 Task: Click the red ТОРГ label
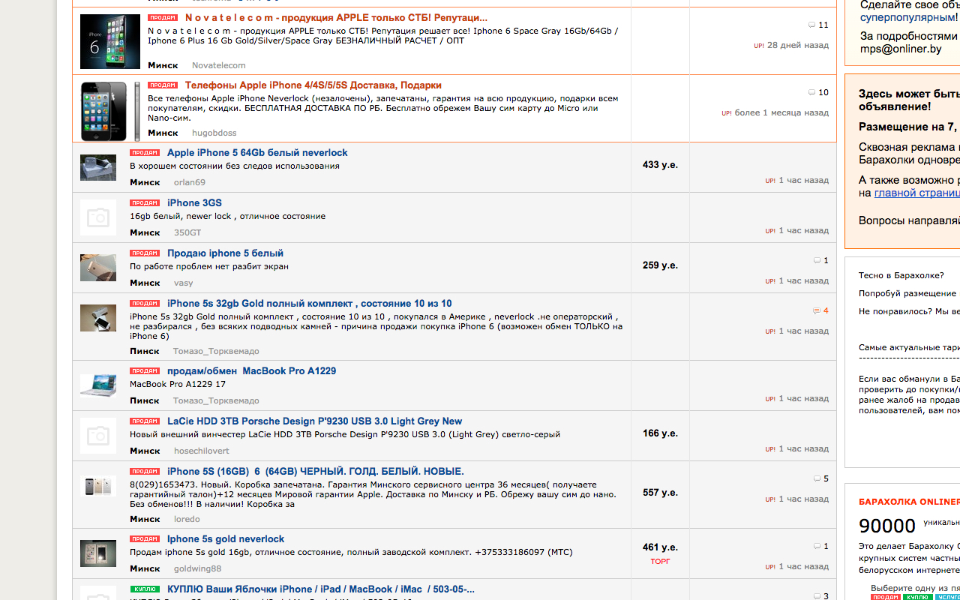point(660,561)
